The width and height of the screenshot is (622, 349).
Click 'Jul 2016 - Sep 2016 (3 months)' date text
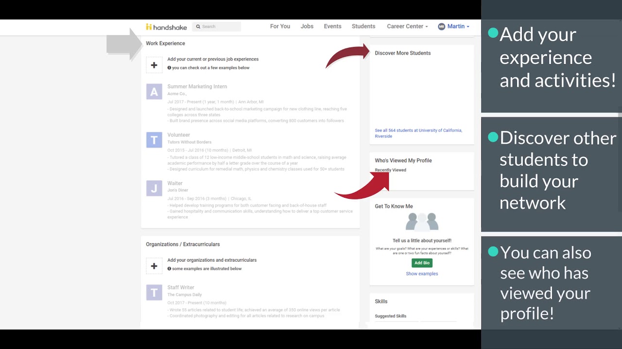click(x=197, y=199)
